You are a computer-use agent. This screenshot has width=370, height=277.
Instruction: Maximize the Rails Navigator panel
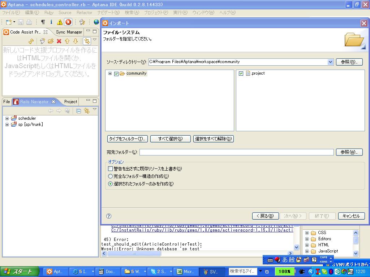[95, 101]
